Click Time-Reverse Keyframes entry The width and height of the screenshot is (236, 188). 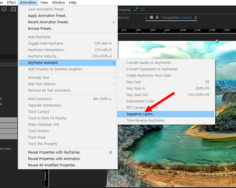tap(166, 121)
